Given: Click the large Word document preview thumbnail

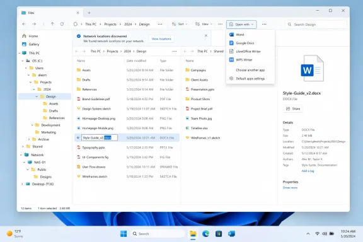Looking at the screenshot, I should click(312, 68).
